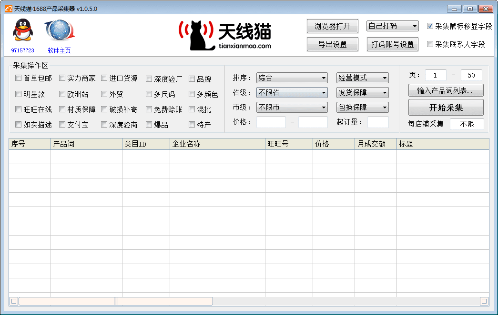Click the 旺旺号 column header
The height and width of the screenshot is (315, 498).
point(289,144)
